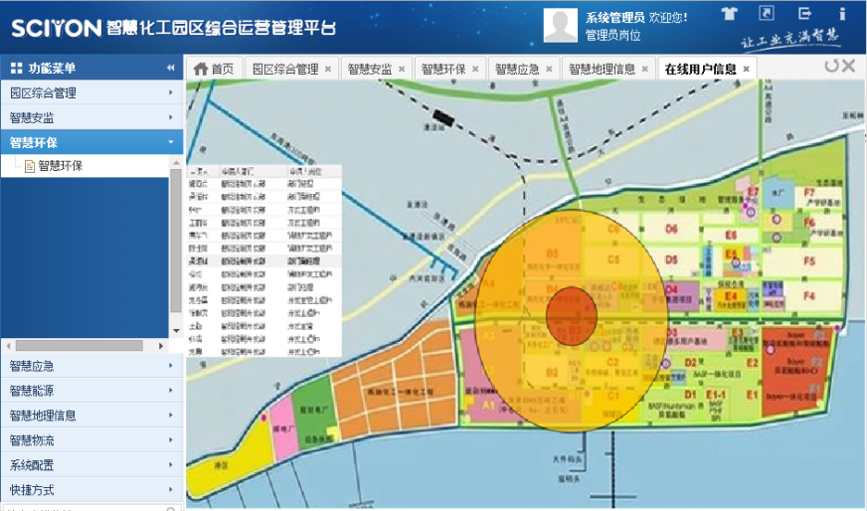The image size is (867, 511).
Task: Collapse sidebar with double-arrow icon
Action: pyautogui.click(x=170, y=69)
